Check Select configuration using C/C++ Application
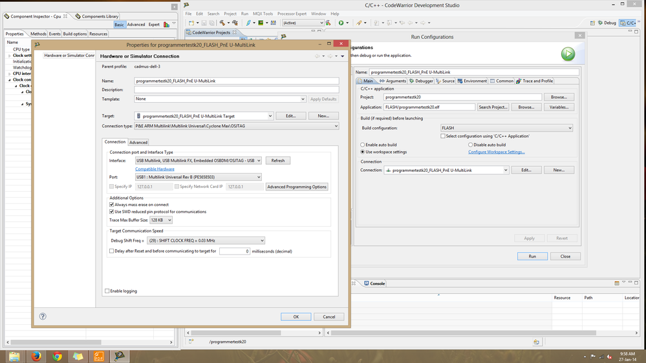Screen dimensions: 646x363 pyautogui.click(x=443, y=136)
